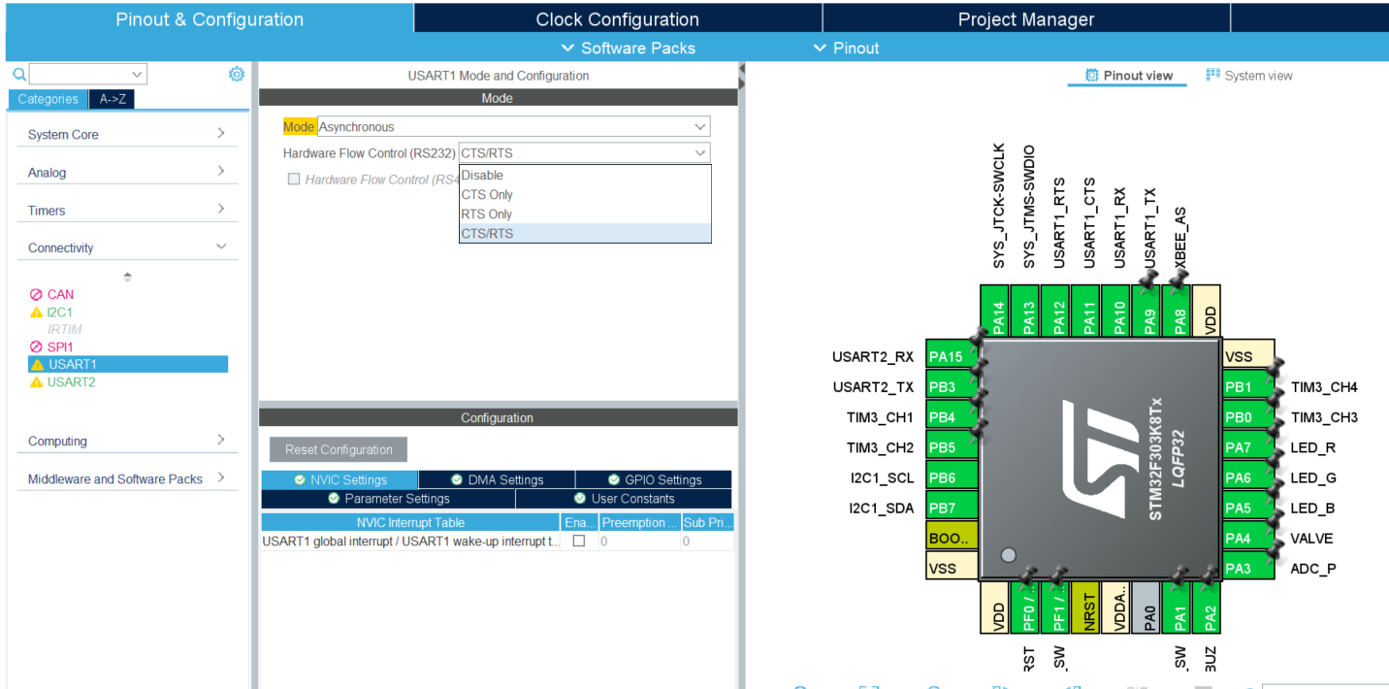Screen dimensions: 1389x689
Task: Open User Constants tab
Action: (x=624, y=498)
